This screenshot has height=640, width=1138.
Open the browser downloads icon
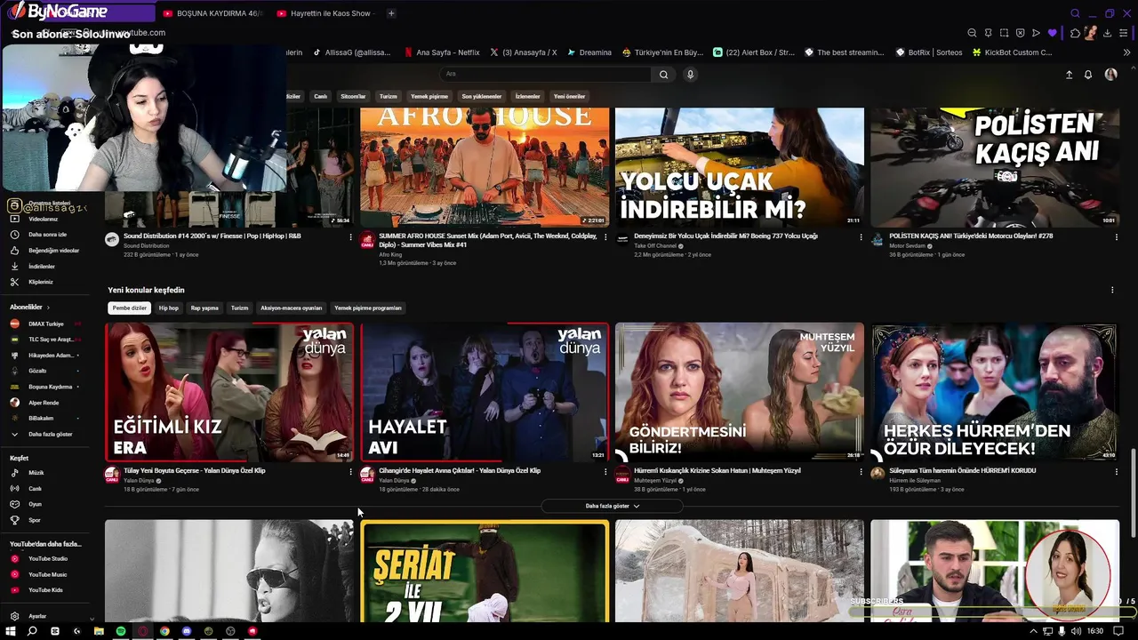point(1107,33)
